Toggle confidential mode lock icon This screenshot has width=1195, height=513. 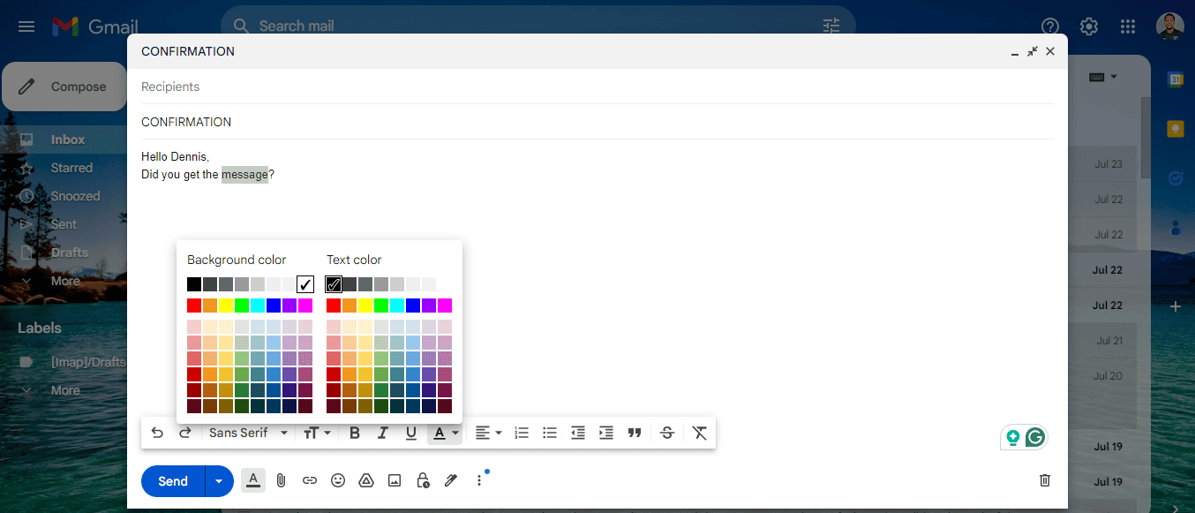coord(423,480)
